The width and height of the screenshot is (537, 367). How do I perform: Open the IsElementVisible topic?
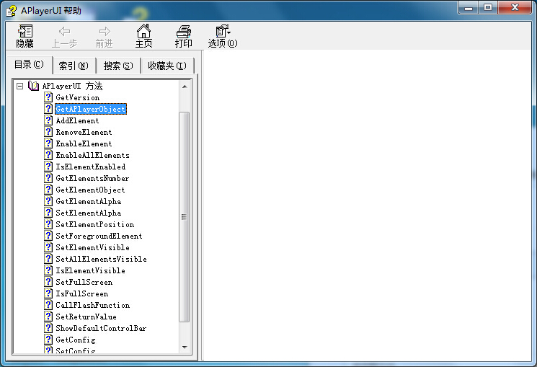coord(90,270)
